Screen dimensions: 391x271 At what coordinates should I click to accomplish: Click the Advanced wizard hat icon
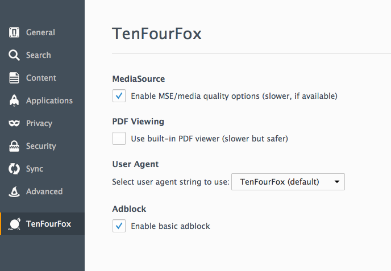14,191
